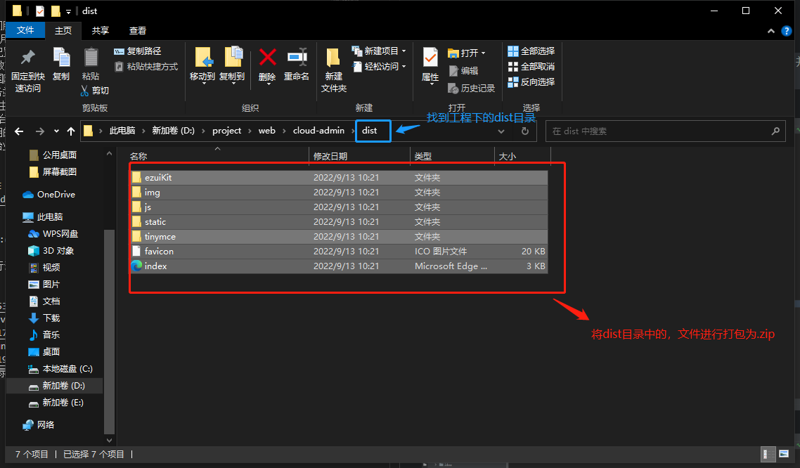The height and width of the screenshot is (468, 800).
Task: Expand the cloud-admin breadcrumb chevron
Action: click(353, 131)
